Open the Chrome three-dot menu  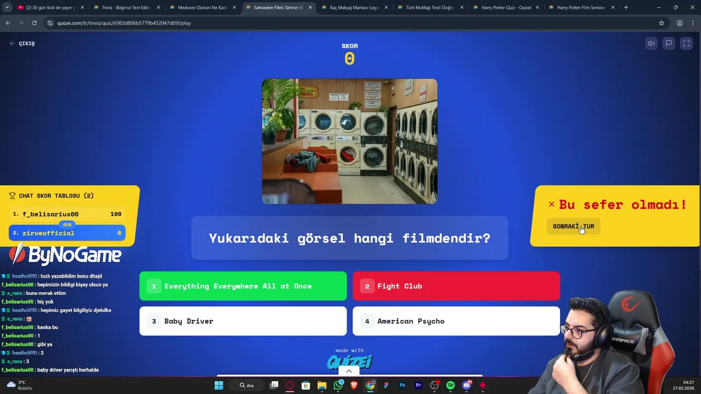pyautogui.click(x=693, y=23)
